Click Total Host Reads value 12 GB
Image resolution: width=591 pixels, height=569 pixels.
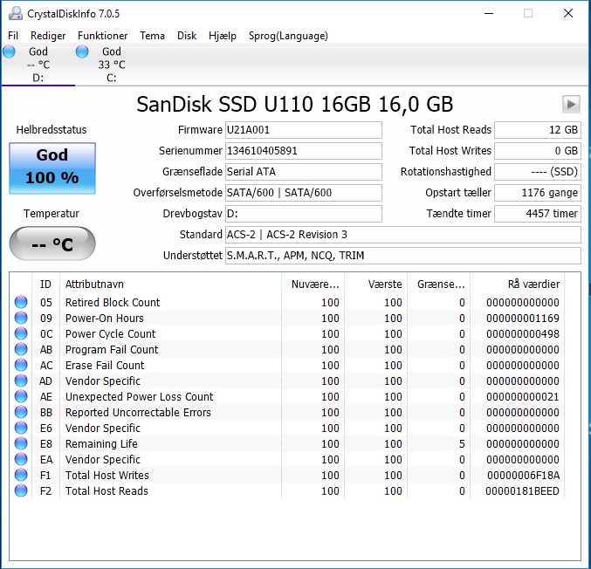[538, 130]
